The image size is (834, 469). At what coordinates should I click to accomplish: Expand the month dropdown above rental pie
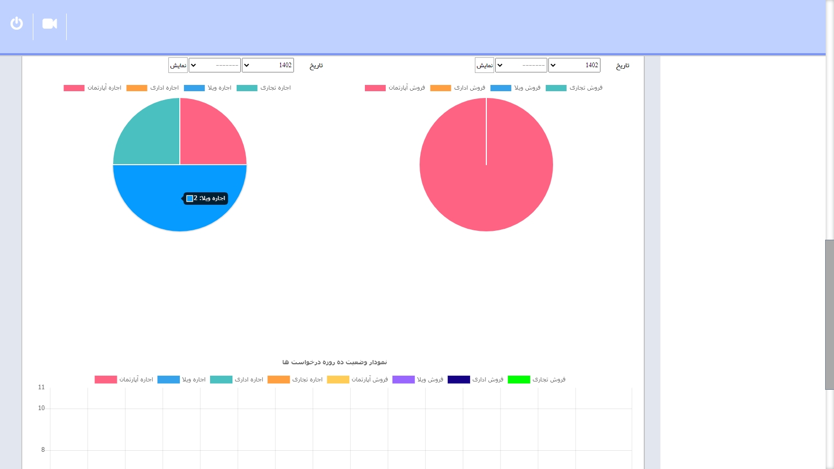pyautogui.click(x=214, y=65)
